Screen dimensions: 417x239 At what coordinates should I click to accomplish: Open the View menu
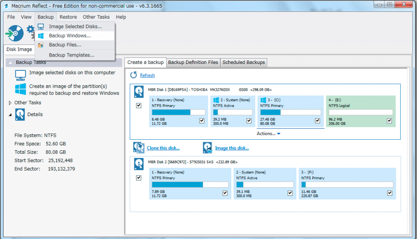coord(26,17)
